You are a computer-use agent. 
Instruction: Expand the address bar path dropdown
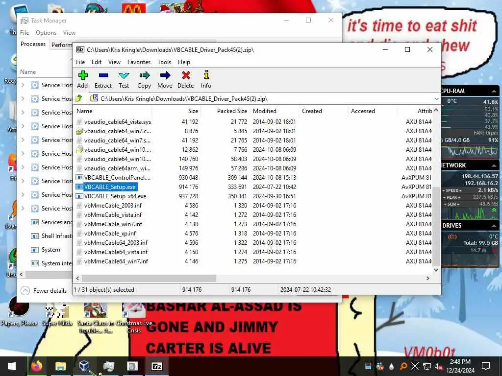pyautogui.click(x=436, y=99)
